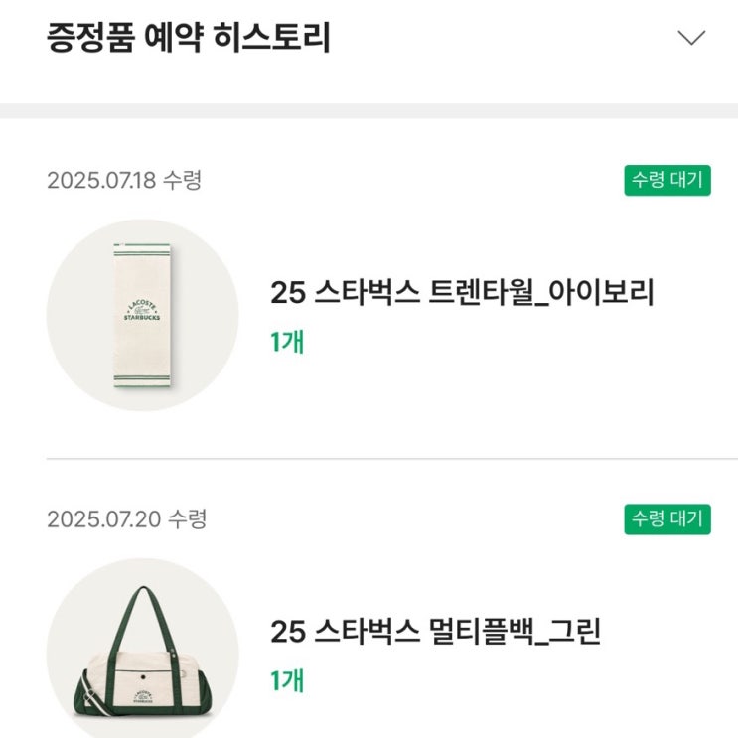Tap the divider line between the two reservations
Screen dimensions: 738x738
pos(391,459)
